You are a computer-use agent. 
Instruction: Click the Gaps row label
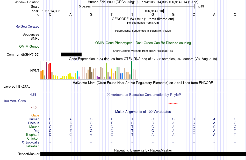[35, 115]
